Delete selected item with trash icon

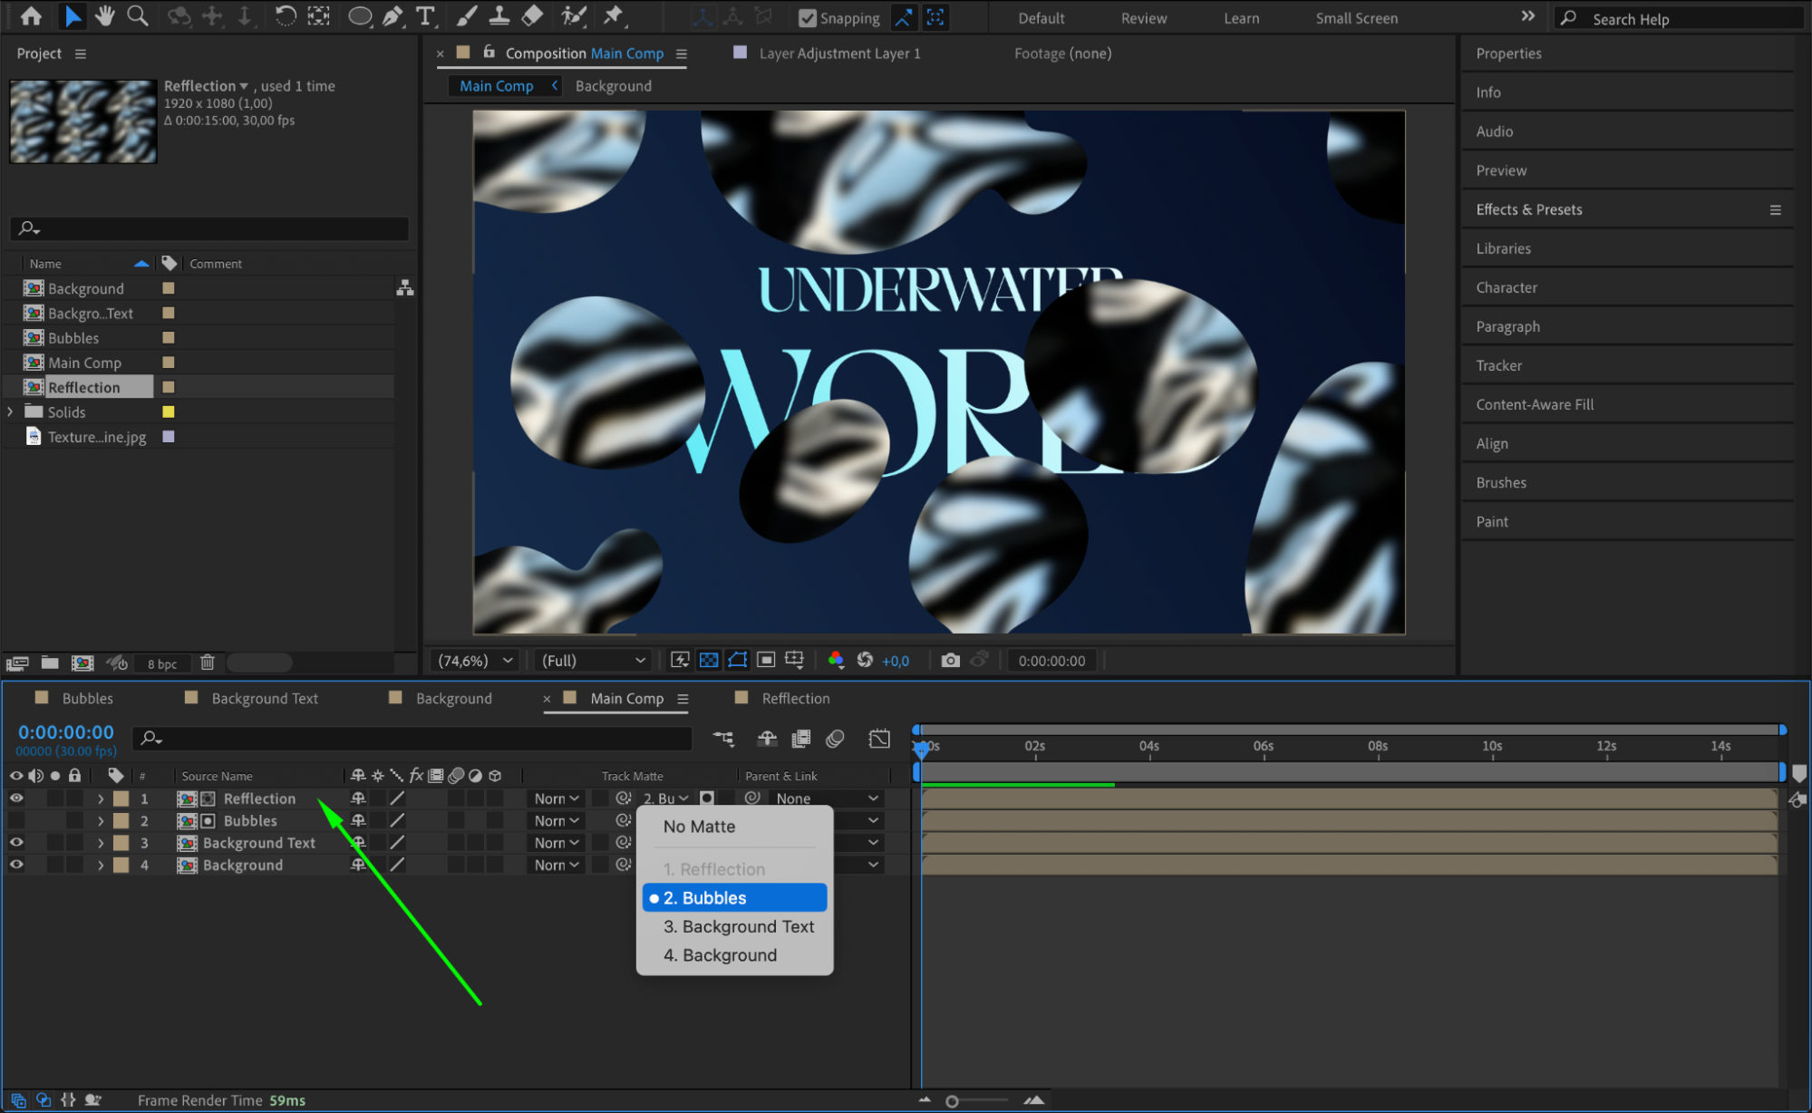[208, 663]
